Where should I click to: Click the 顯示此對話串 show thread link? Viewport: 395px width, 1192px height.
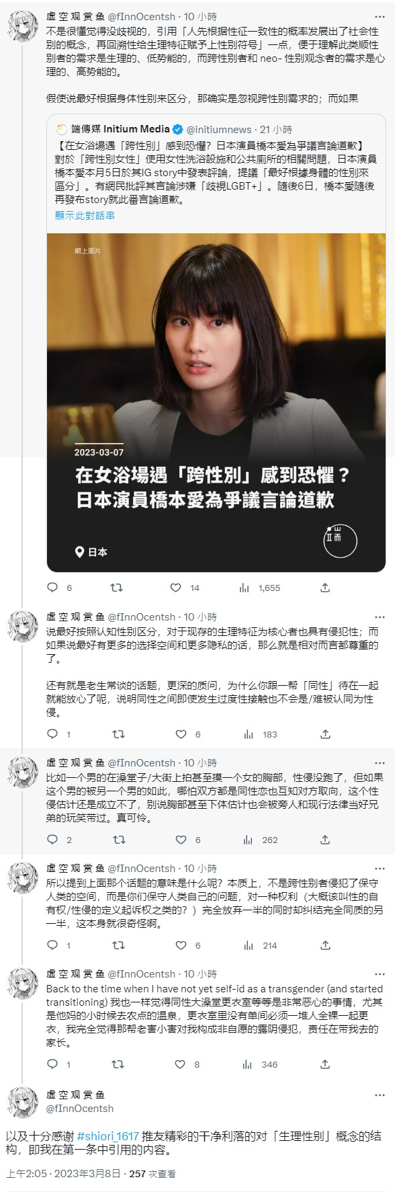[x=85, y=215]
